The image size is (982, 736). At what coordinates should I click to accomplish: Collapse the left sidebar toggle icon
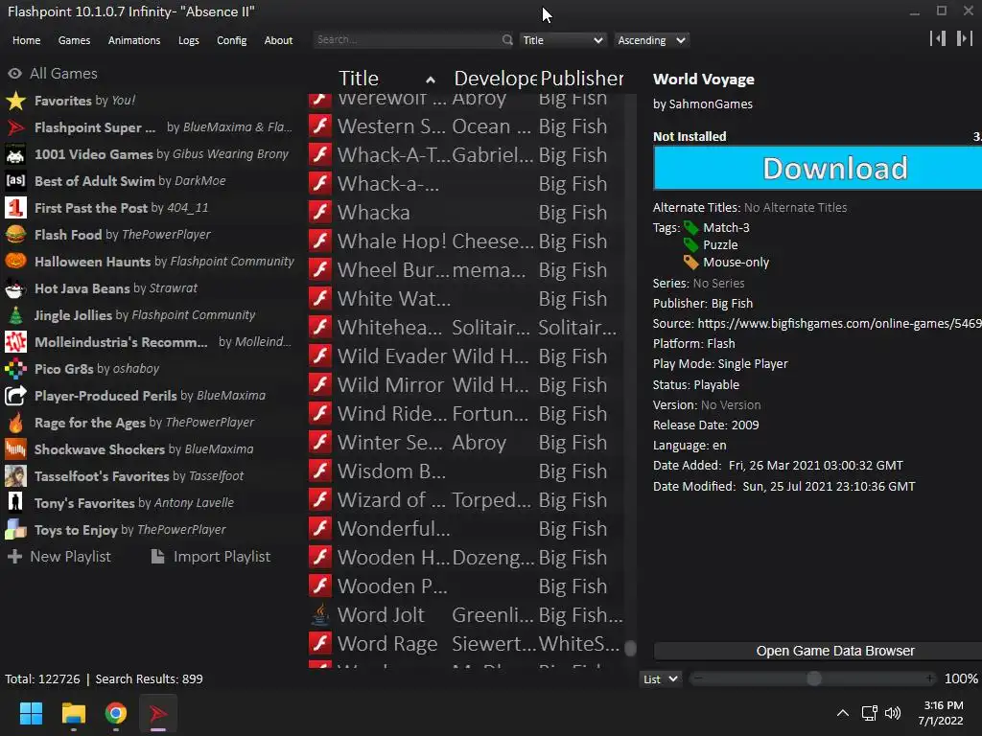(938, 38)
